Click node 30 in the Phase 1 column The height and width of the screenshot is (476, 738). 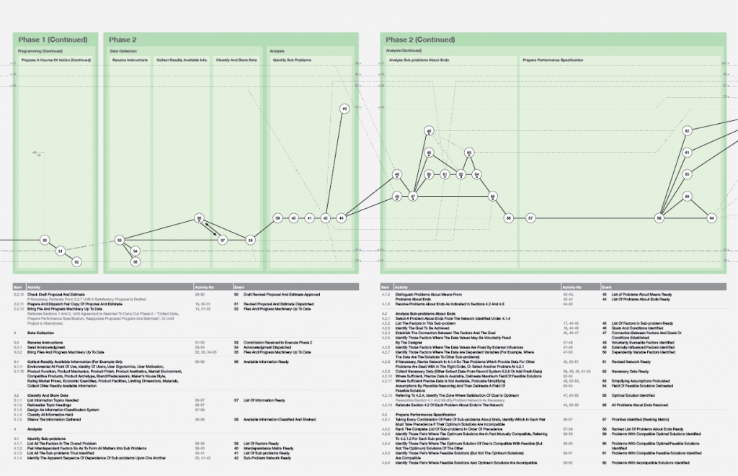tap(44, 241)
